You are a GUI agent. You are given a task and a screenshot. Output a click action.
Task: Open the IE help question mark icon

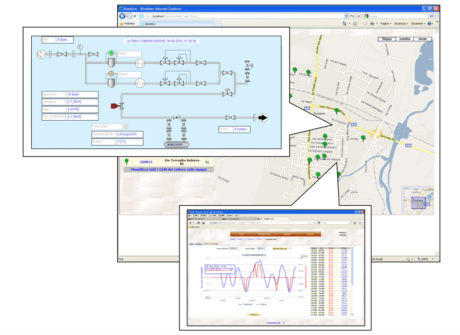coord(429,24)
